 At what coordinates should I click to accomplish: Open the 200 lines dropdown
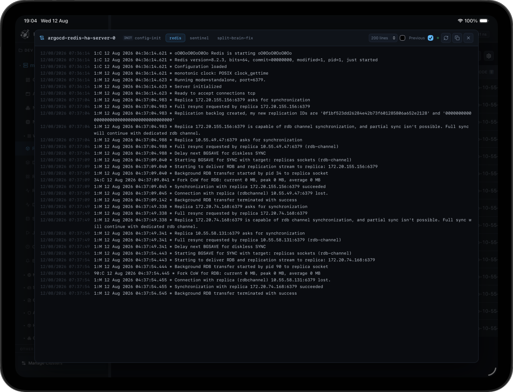[x=383, y=38]
